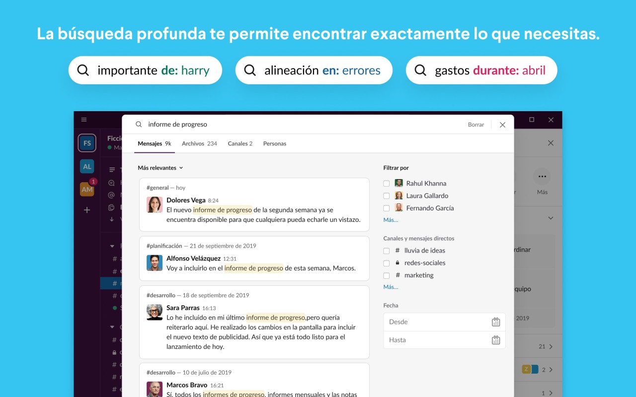Check the Rahul Khanna filter checkbox

(x=387, y=184)
